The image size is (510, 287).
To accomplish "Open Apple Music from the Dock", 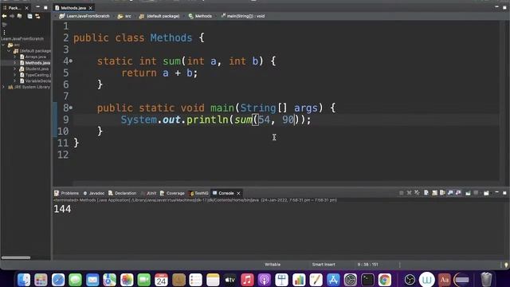I will pos(247,280).
